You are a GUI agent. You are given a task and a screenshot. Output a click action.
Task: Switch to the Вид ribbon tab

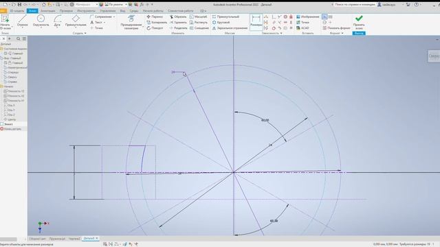click(122, 11)
